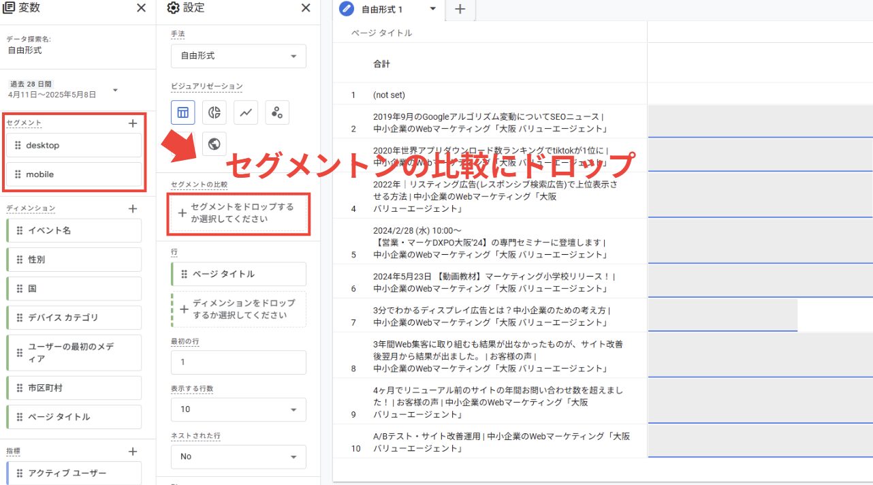Open the 手法 dropdown showing 自由形式
The height and width of the screenshot is (485, 873).
point(238,56)
